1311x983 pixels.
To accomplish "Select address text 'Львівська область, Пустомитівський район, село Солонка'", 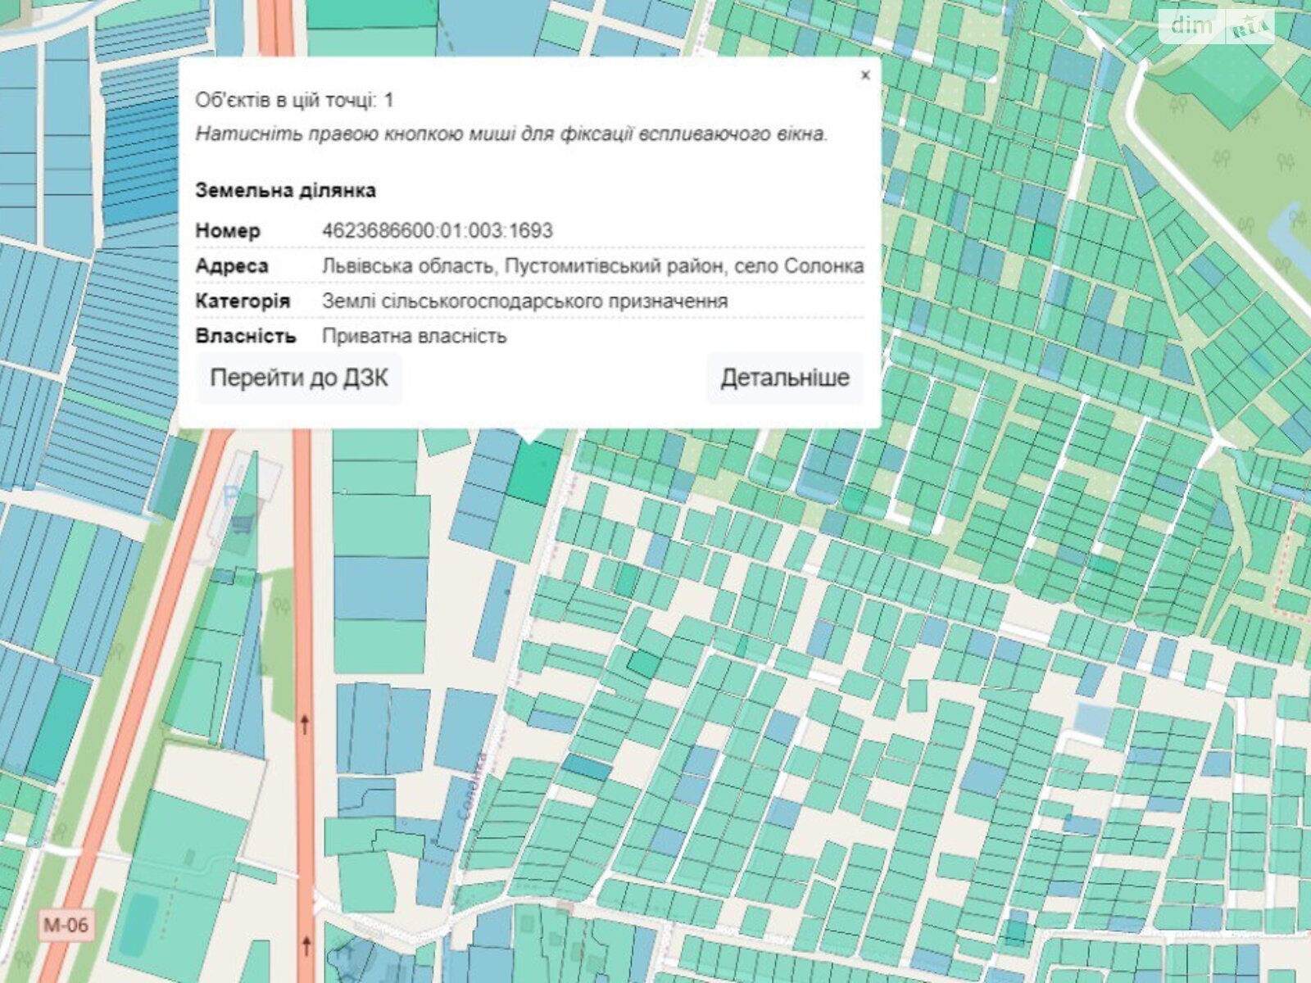I will click(x=593, y=266).
